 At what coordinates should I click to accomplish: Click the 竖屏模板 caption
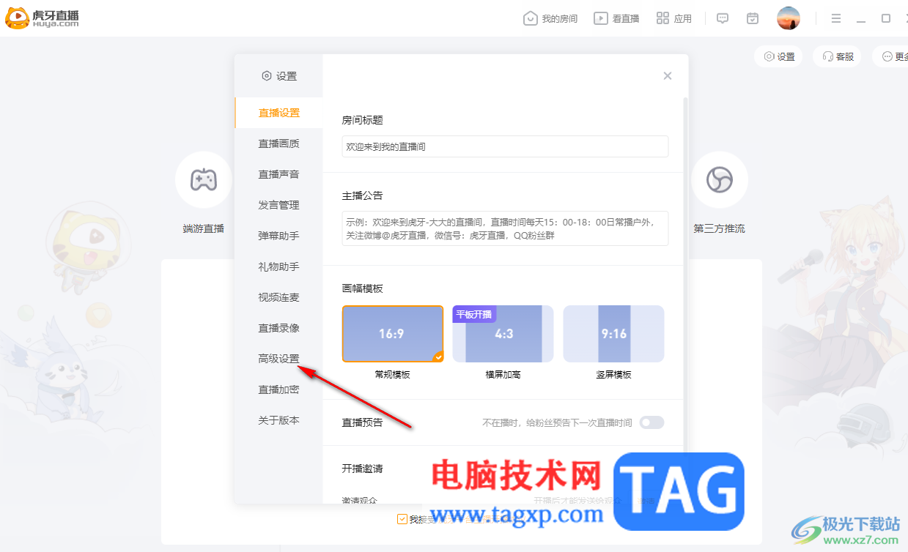613,374
